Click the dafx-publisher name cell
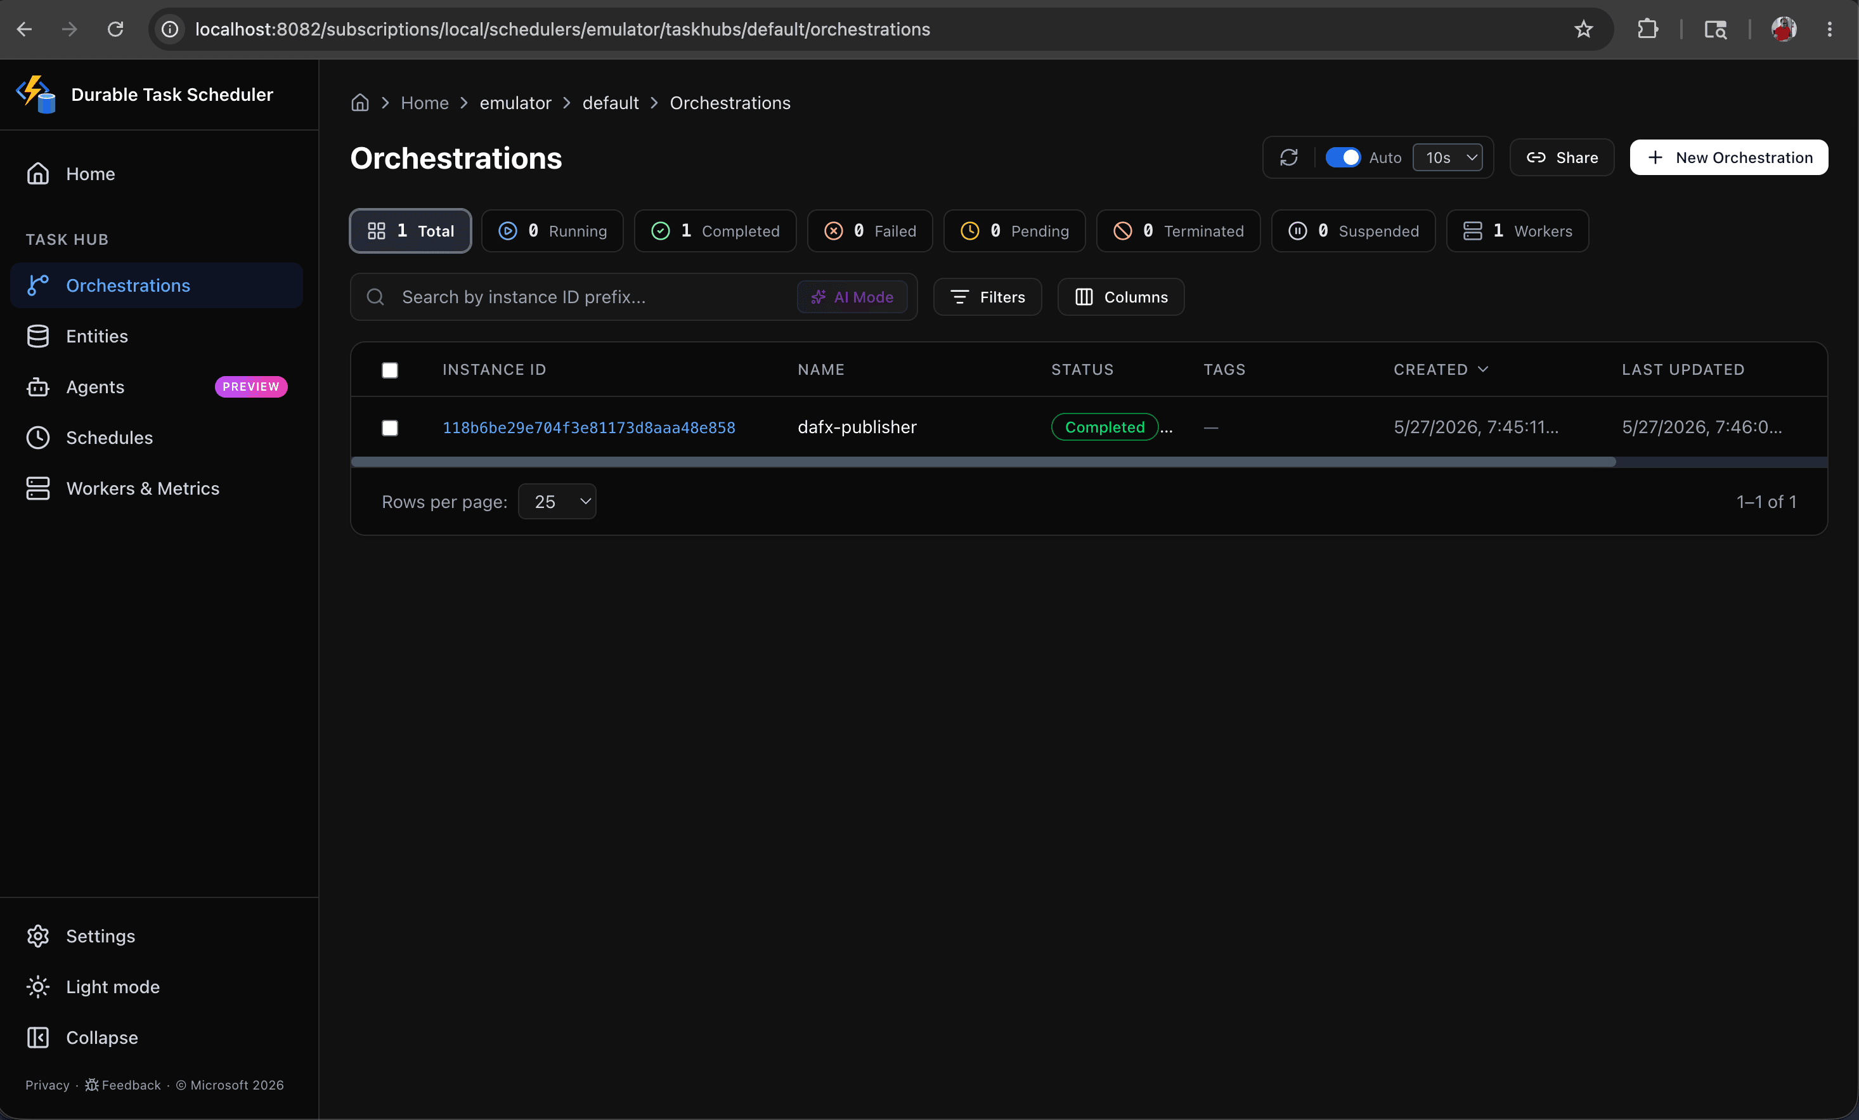This screenshot has height=1120, width=1859. (x=857, y=427)
